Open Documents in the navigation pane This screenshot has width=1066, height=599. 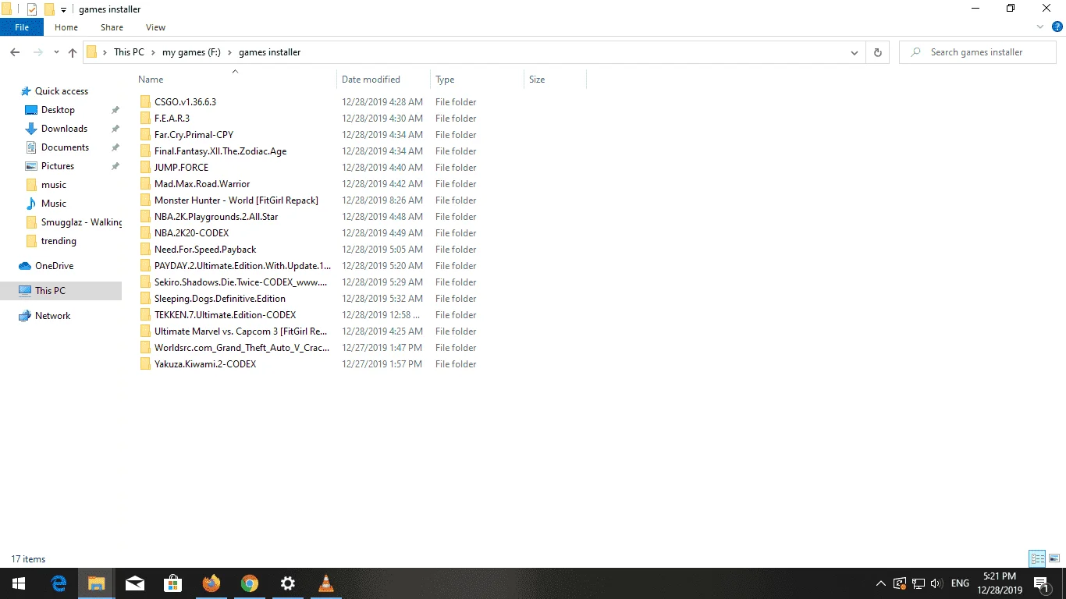65,147
